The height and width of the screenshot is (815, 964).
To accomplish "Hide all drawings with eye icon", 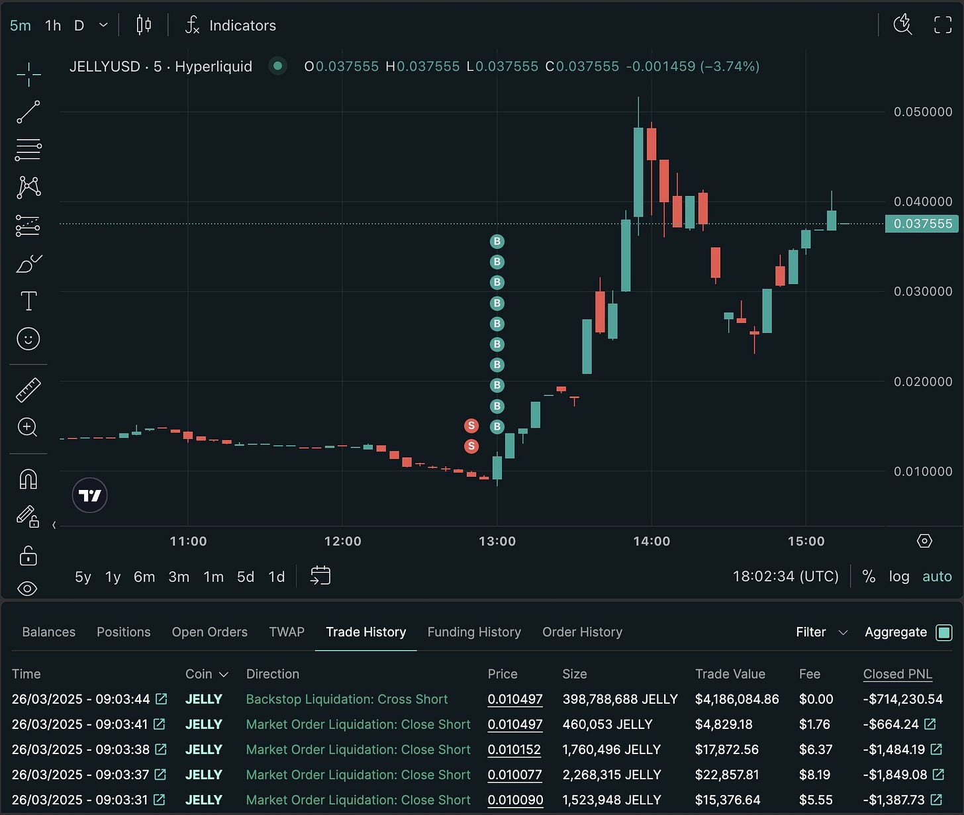I will coord(28,589).
